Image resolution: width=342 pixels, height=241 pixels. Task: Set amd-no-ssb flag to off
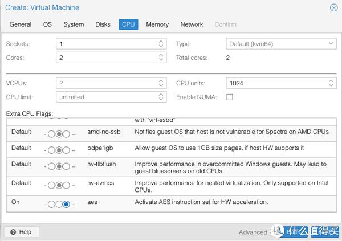(x=51, y=134)
